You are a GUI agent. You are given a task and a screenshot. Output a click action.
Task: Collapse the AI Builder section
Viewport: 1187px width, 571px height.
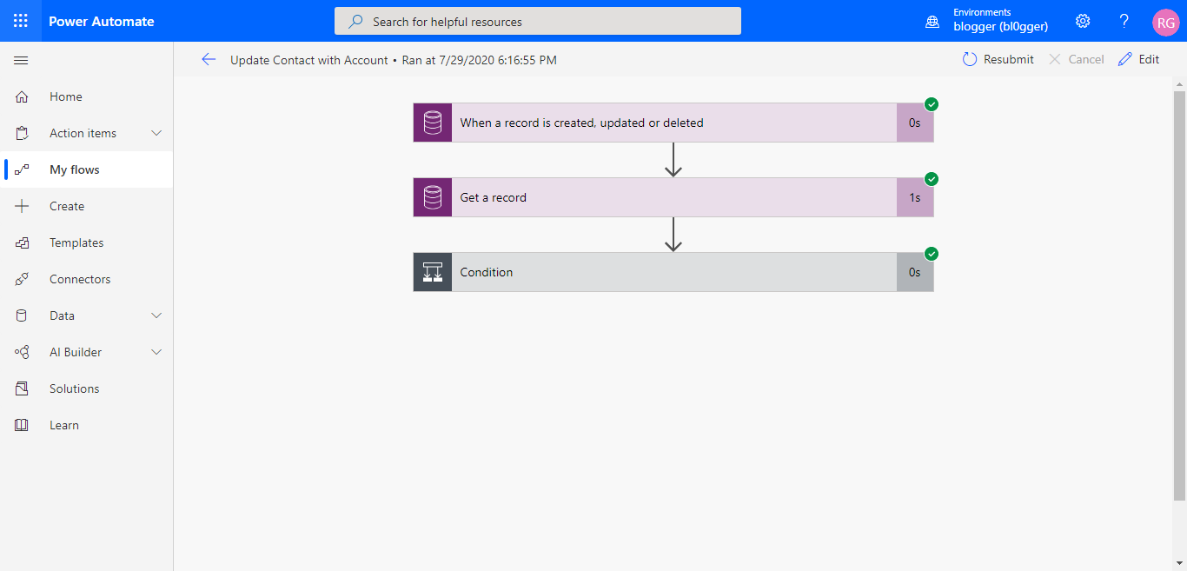point(156,352)
